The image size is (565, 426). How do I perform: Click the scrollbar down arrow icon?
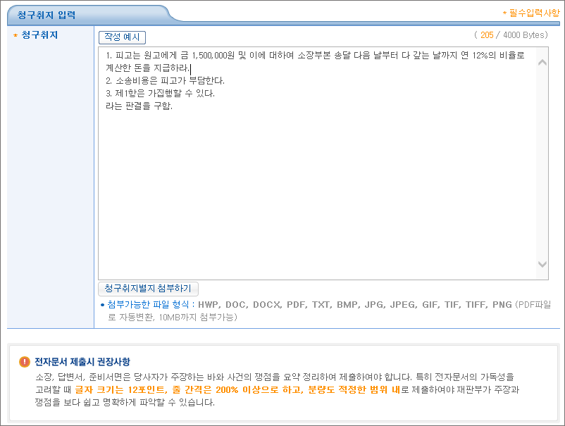pos(542,265)
